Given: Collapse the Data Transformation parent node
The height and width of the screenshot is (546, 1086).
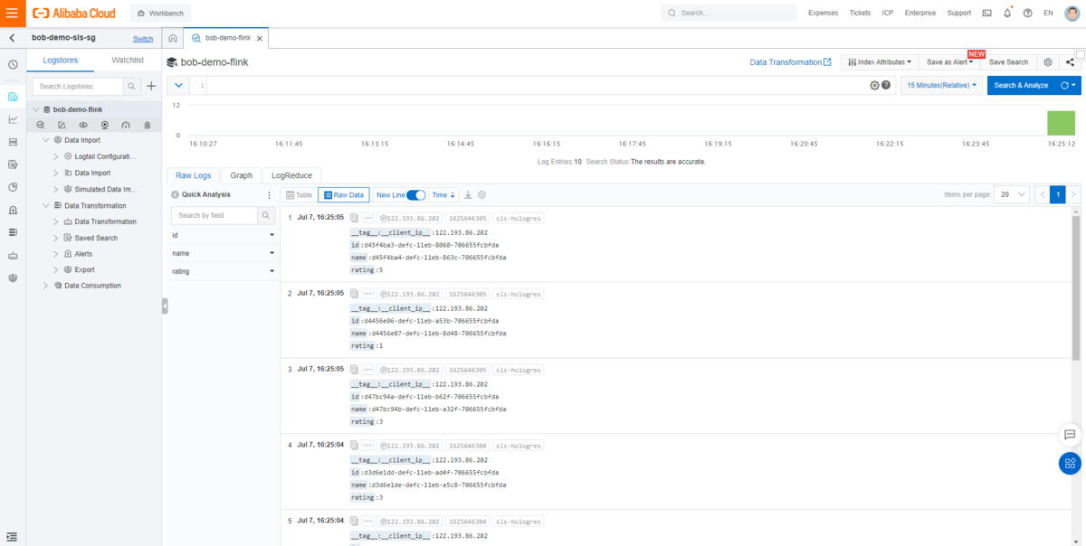Looking at the screenshot, I should point(47,205).
